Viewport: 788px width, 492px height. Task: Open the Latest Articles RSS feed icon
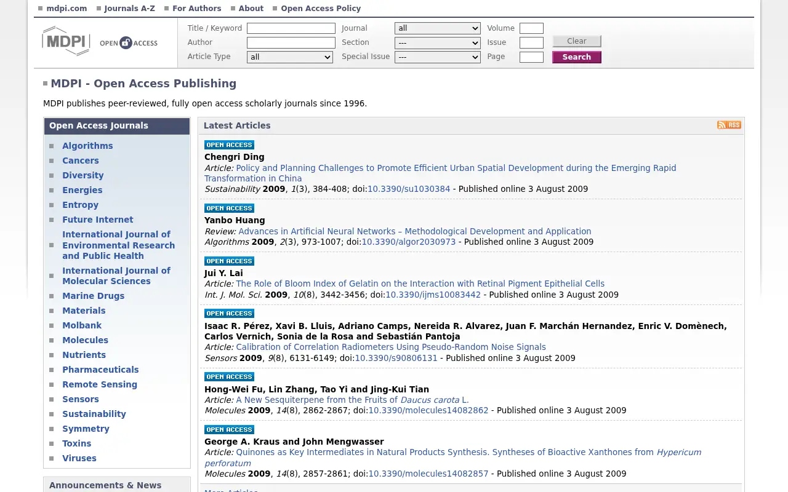coord(729,125)
